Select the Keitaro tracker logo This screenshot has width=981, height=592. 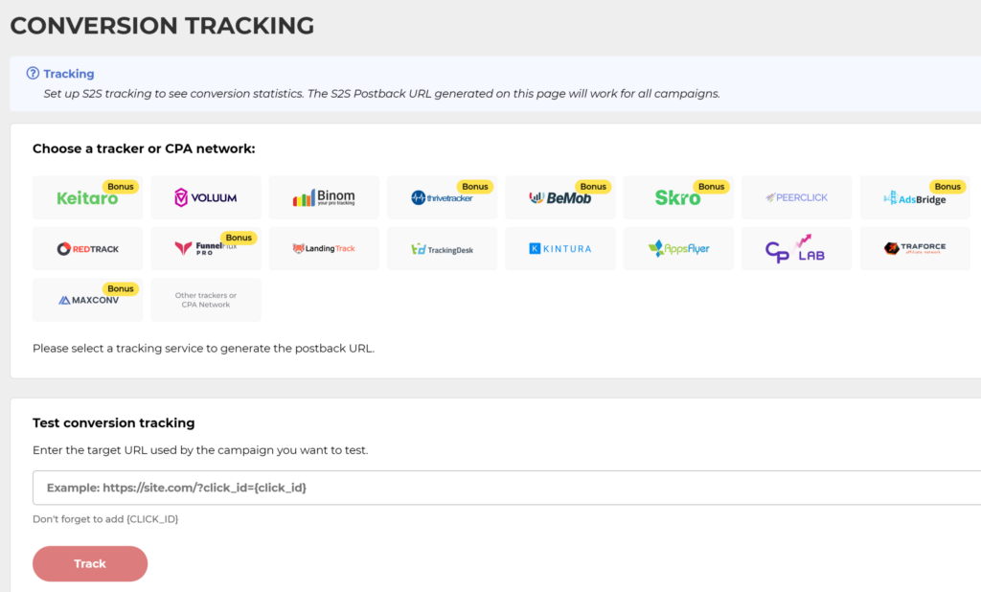tap(87, 198)
